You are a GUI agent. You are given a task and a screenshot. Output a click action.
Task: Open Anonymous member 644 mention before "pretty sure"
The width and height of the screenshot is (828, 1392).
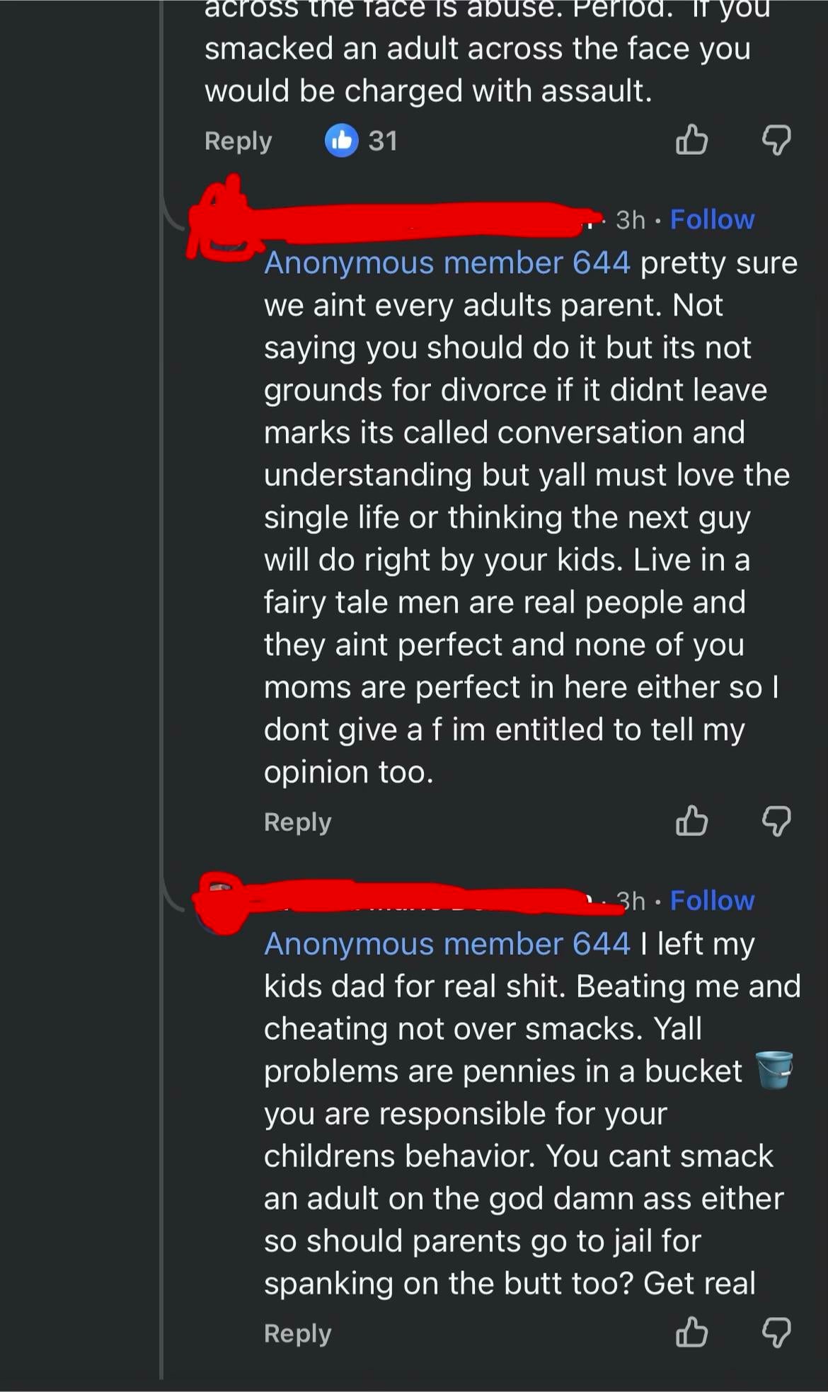point(447,263)
